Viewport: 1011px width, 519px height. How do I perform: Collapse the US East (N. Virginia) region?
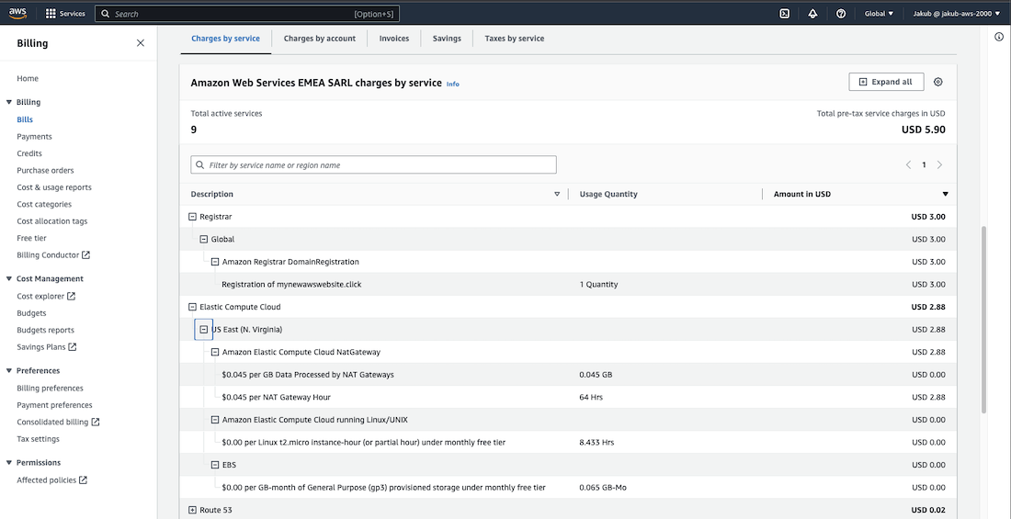click(204, 330)
